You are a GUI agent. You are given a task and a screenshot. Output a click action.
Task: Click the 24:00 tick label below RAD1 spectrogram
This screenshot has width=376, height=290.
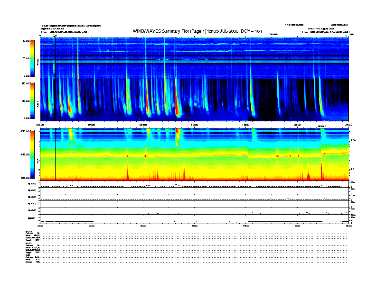(x=348, y=125)
